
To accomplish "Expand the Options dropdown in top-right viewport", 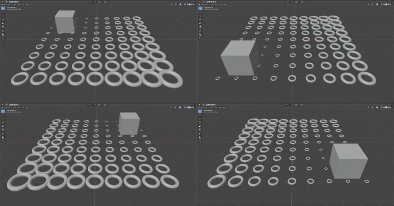I will (390, 2).
